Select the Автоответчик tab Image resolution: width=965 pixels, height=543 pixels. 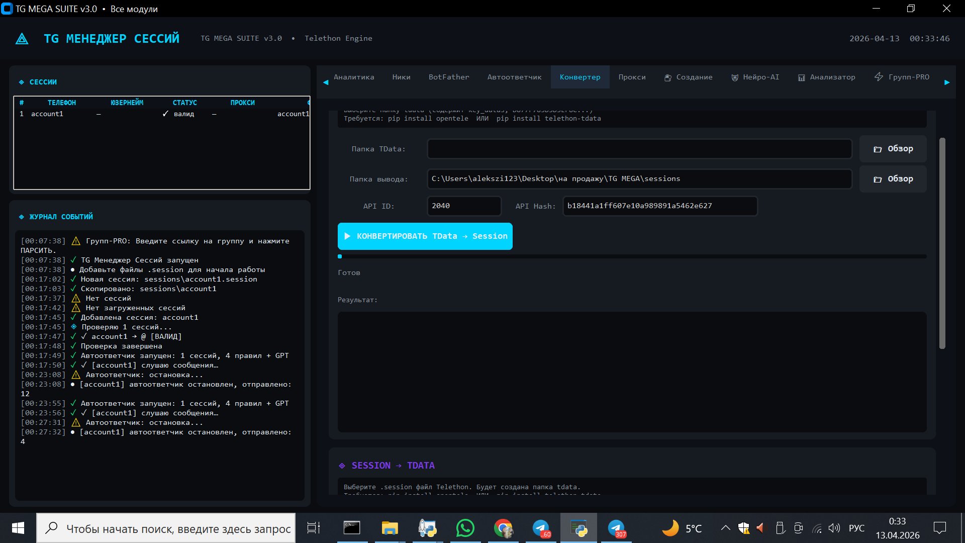point(514,77)
